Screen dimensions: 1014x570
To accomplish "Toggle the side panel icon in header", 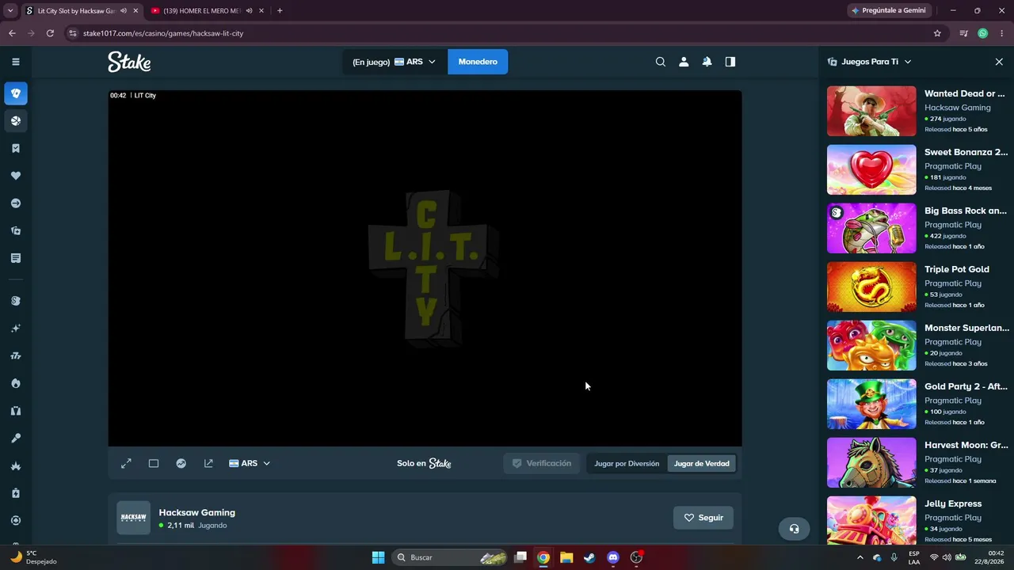I will pyautogui.click(x=730, y=62).
